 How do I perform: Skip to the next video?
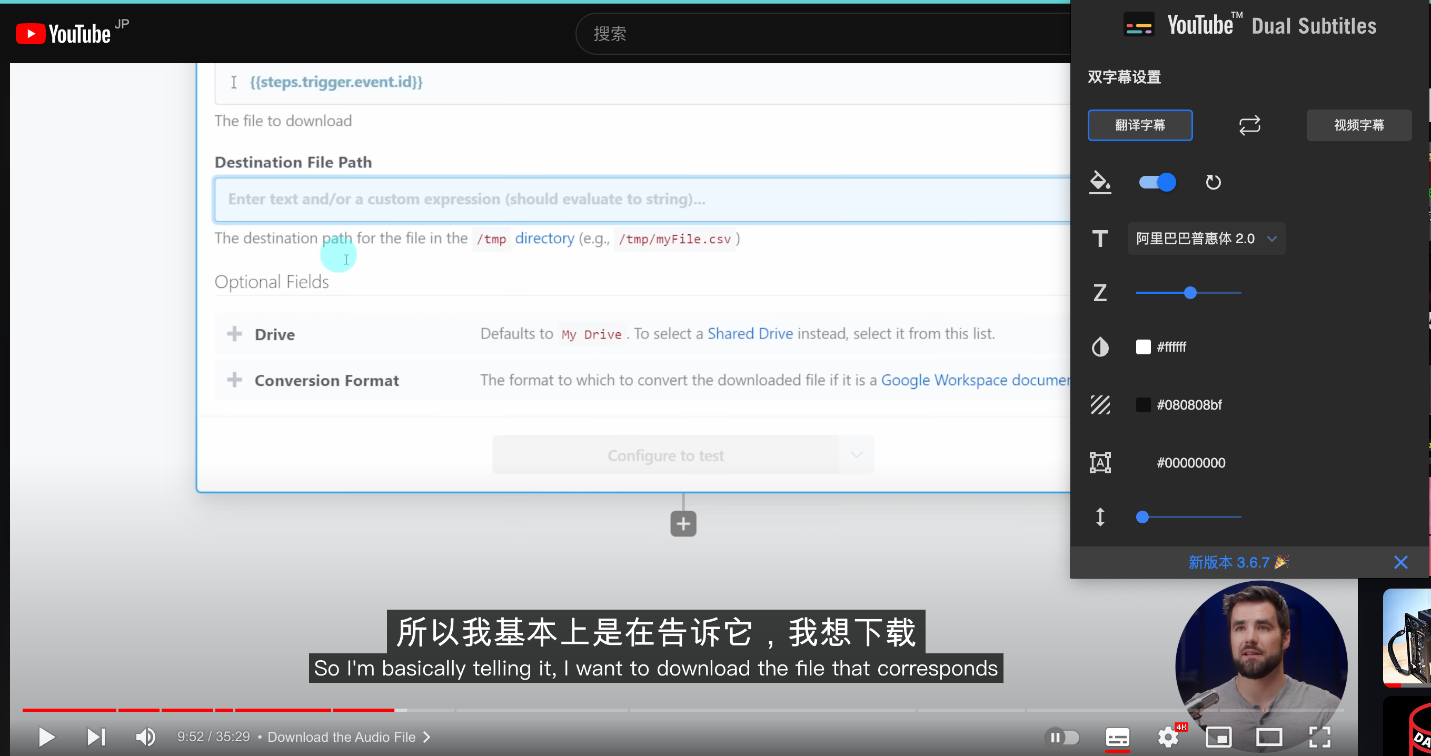95,737
